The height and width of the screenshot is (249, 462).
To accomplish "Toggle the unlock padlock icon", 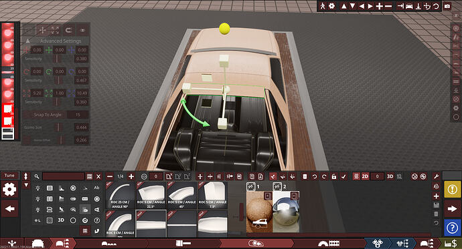I will click(x=333, y=176).
